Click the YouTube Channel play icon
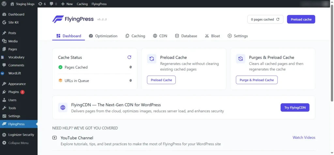 [x=54, y=138]
